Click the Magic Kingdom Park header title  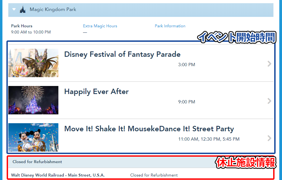[x=53, y=9]
